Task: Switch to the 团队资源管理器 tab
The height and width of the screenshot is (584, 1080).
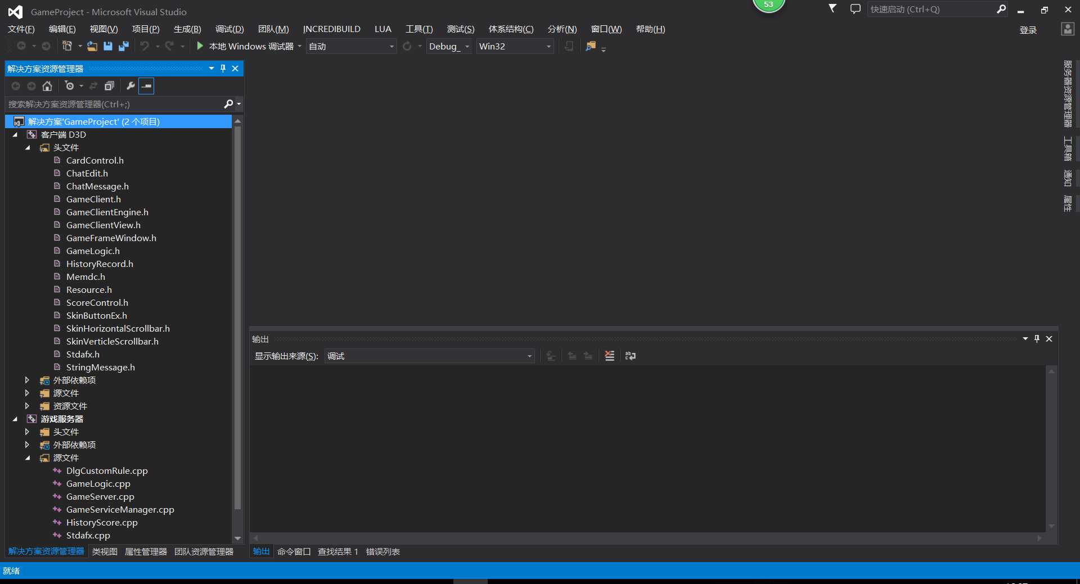Action: 204,551
